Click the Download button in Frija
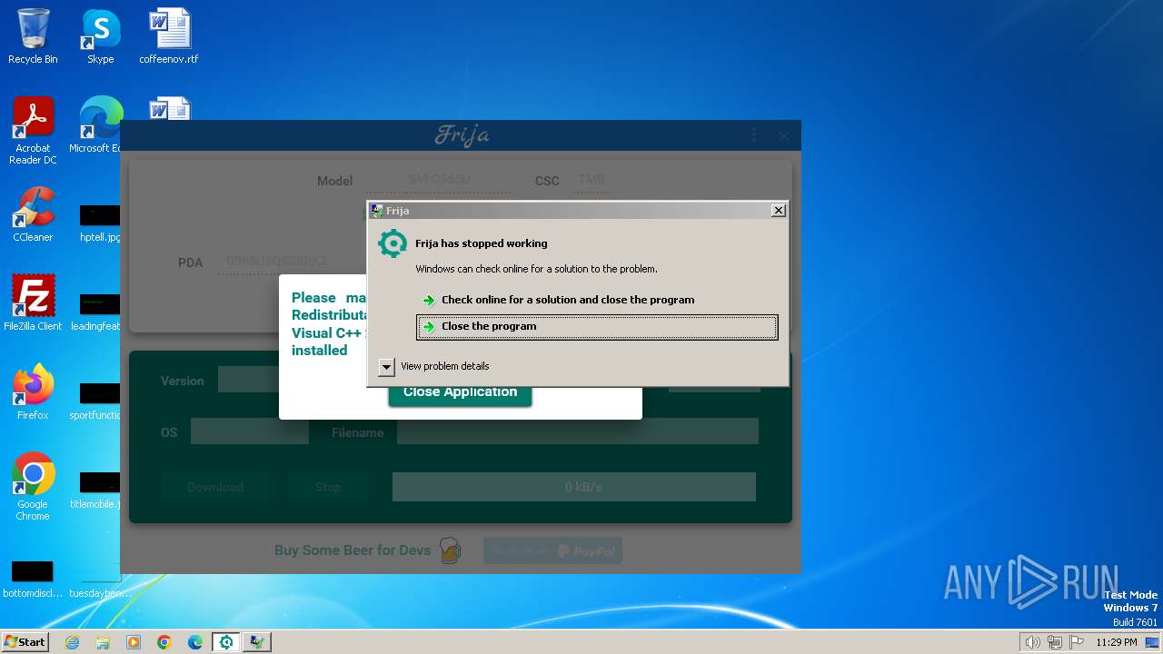 click(x=215, y=487)
